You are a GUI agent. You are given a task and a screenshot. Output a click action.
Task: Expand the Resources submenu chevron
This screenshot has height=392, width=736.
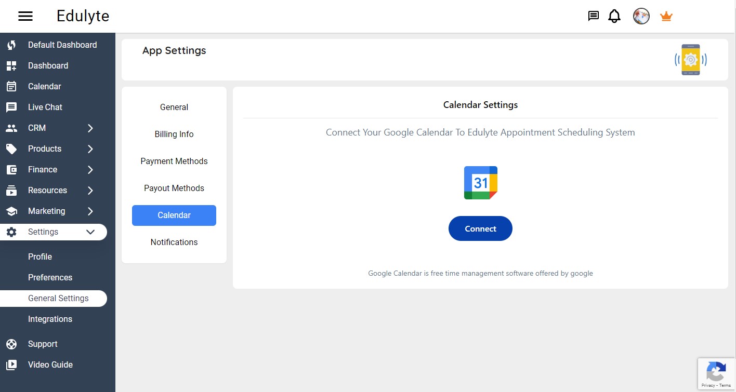[90, 191]
